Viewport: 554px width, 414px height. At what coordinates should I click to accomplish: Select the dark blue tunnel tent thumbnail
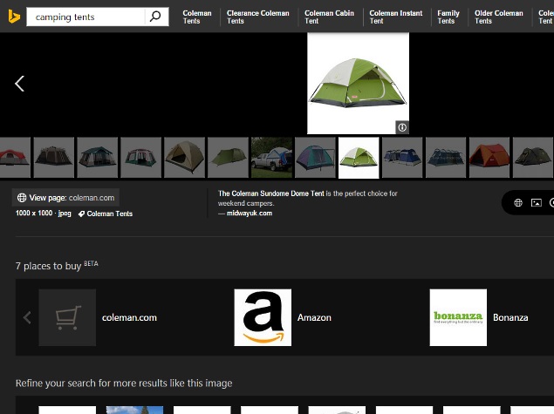446,158
